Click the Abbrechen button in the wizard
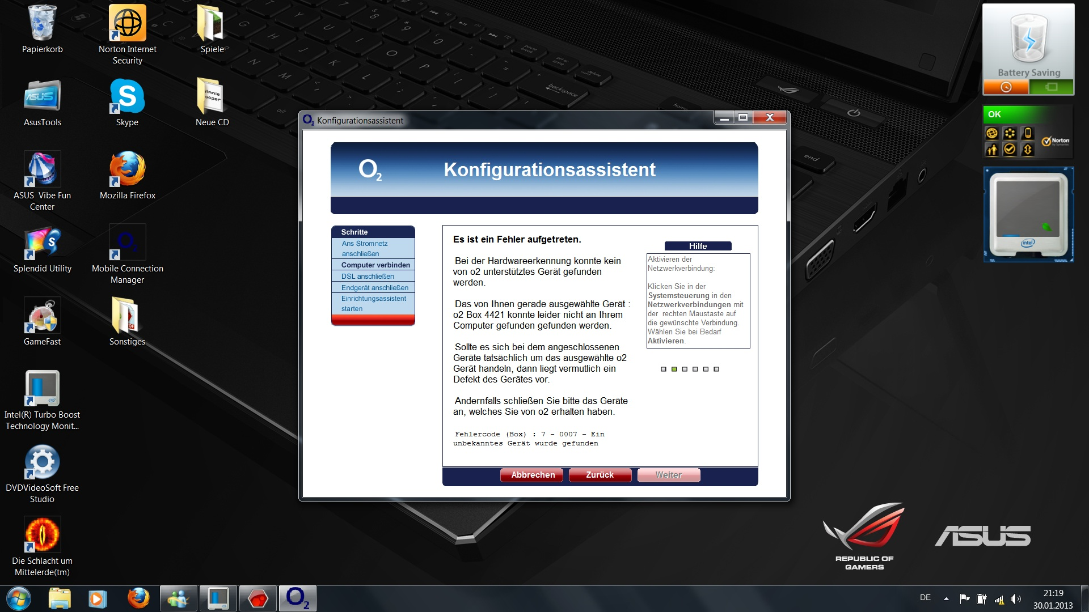1089x612 pixels. pyautogui.click(x=531, y=475)
